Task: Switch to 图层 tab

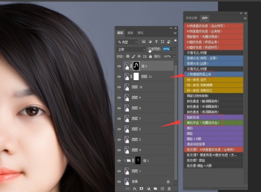Action: point(120,33)
